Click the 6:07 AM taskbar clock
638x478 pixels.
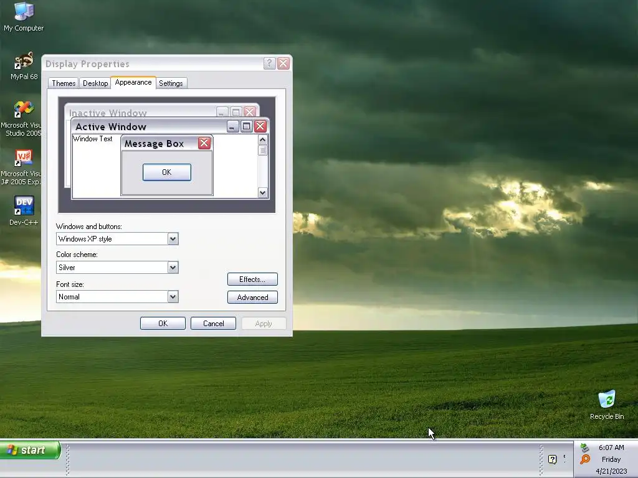point(611,448)
